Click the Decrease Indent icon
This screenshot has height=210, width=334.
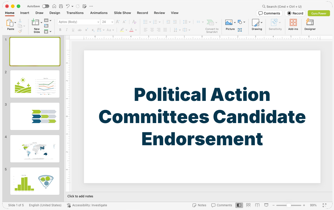tap(168, 22)
